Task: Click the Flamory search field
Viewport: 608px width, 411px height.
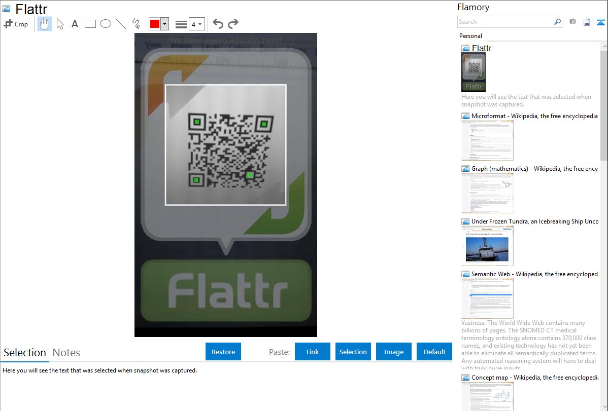Action: tap(505, 22)
